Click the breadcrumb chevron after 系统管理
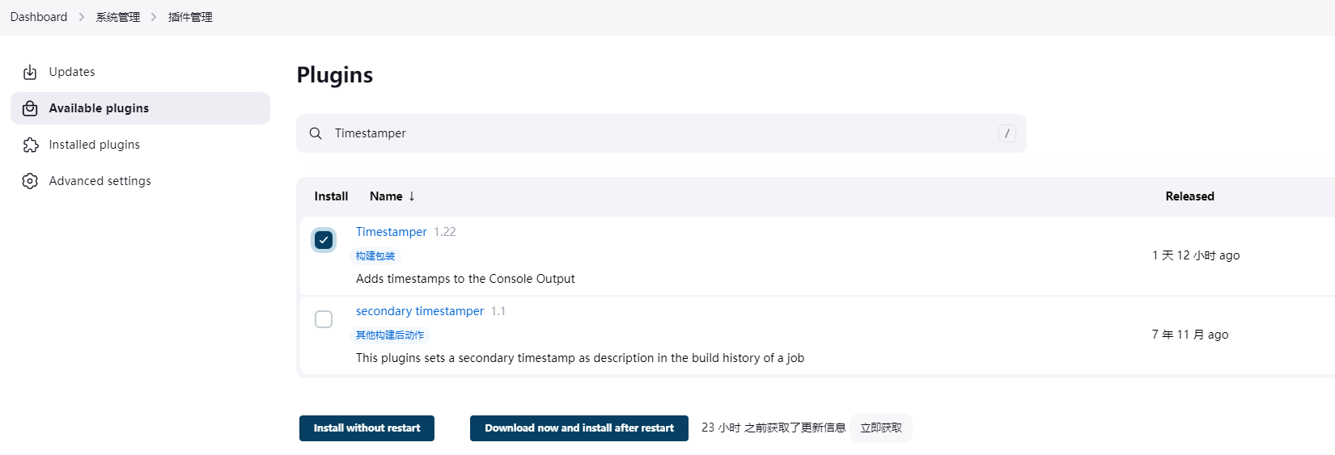 154,17
